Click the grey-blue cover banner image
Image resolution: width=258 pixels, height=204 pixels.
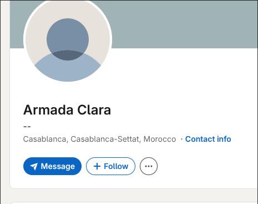185,24
